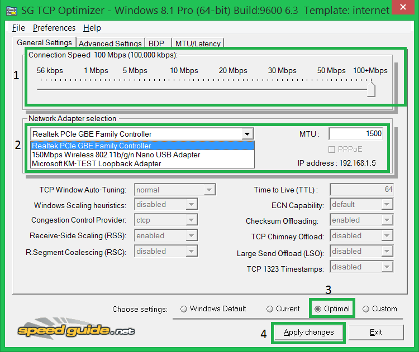419x352 pixels.
Task: Switch to the MTU/Latency tab
Action: [x=198, y=43]
